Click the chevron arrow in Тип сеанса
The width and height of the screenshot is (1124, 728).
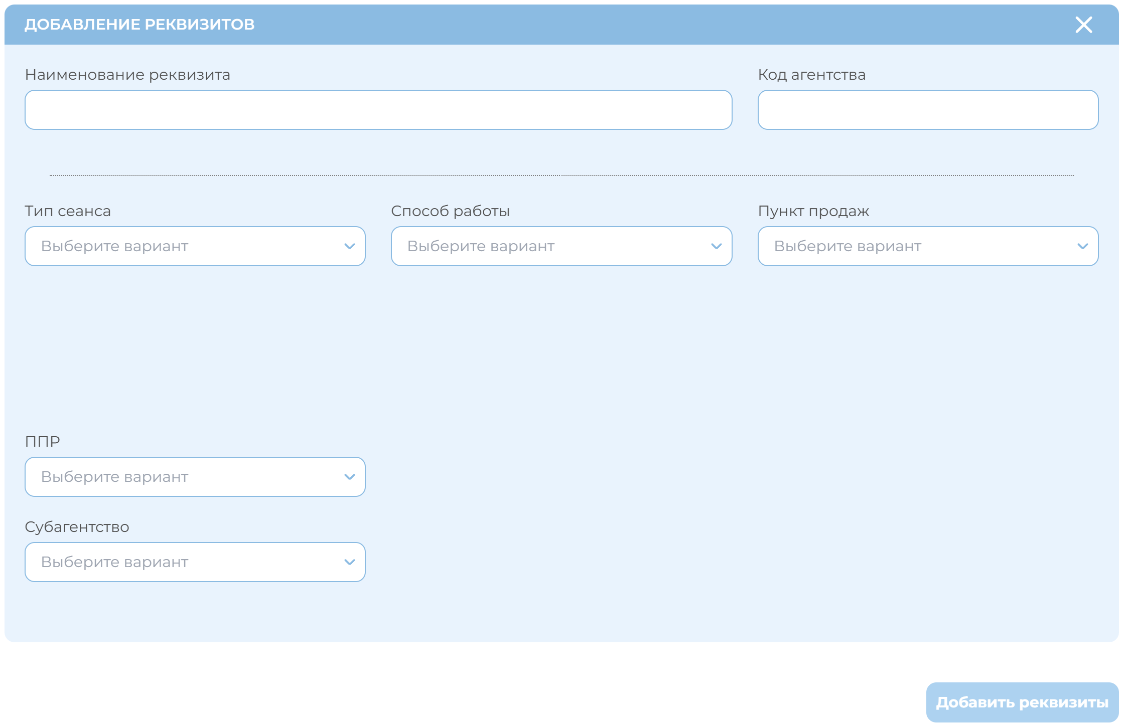tap(350, 246)
